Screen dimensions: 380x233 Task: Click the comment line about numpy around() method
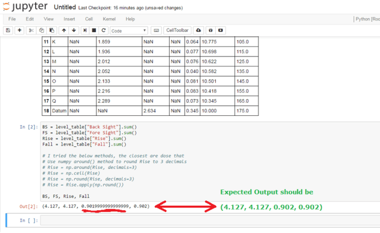[x=115, y=161]
